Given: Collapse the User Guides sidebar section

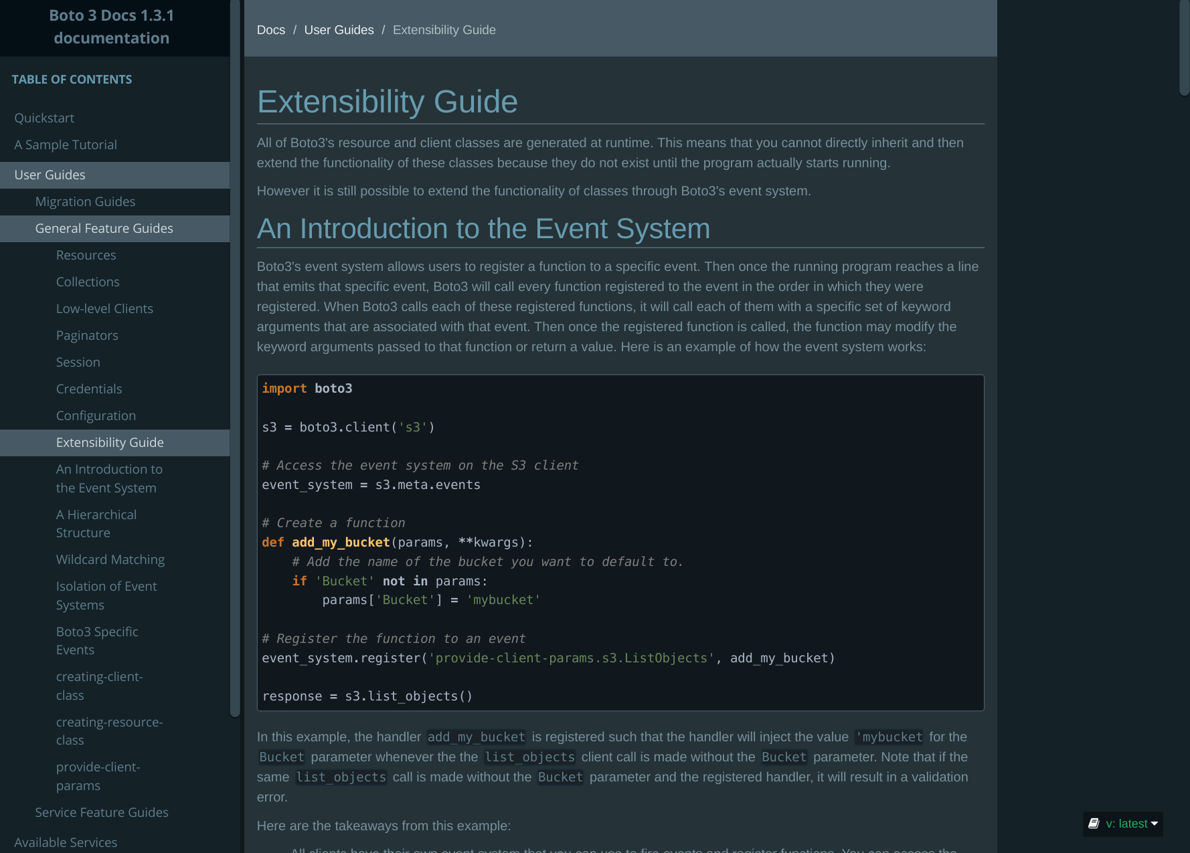Looking at the screenshot, I should coord(50,175).
